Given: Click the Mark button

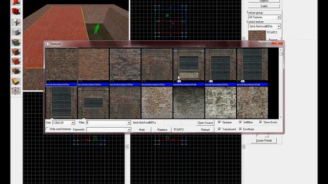Looking at the screenshot, I should click(x=142, y=129).
